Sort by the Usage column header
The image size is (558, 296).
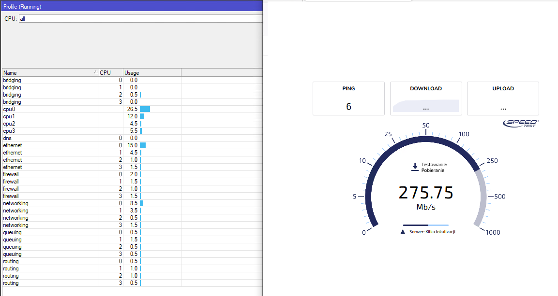[x=152, y=73]
